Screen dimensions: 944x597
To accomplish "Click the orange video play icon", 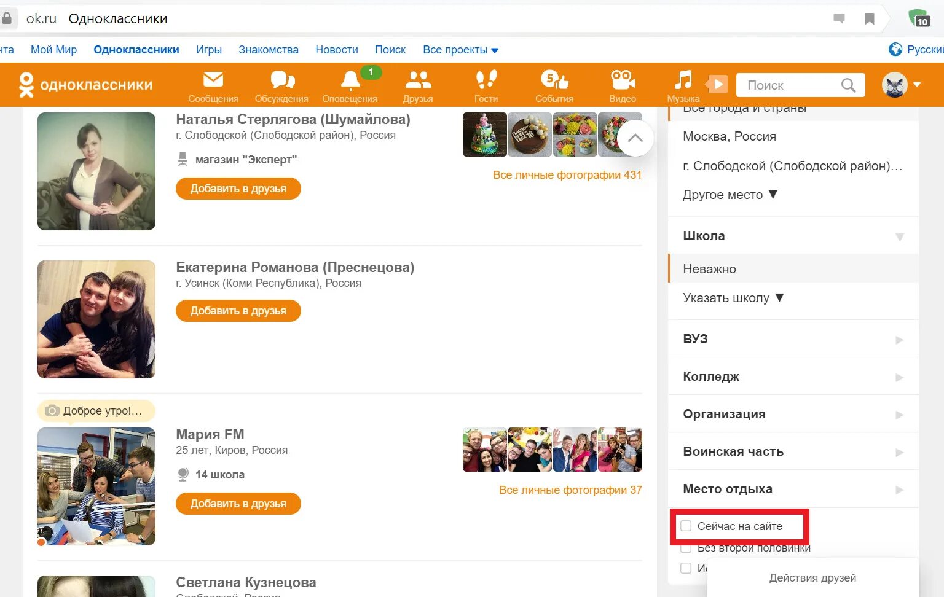I will (x=717, y=84).
